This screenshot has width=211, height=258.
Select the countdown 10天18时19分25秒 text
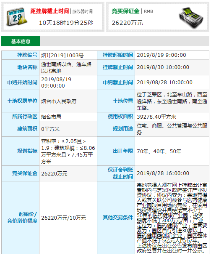(x=66, y=23)
